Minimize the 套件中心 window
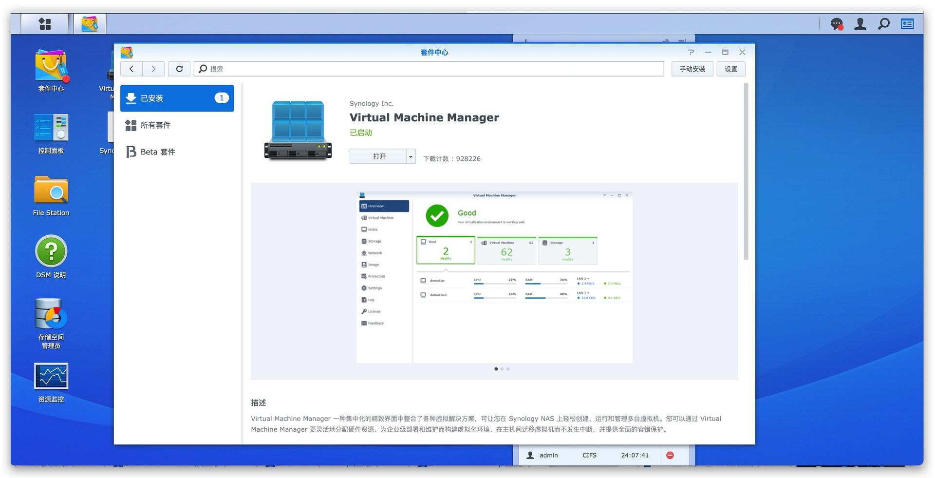The height and width of the screenshot is (478, 935). click(708, 52)
